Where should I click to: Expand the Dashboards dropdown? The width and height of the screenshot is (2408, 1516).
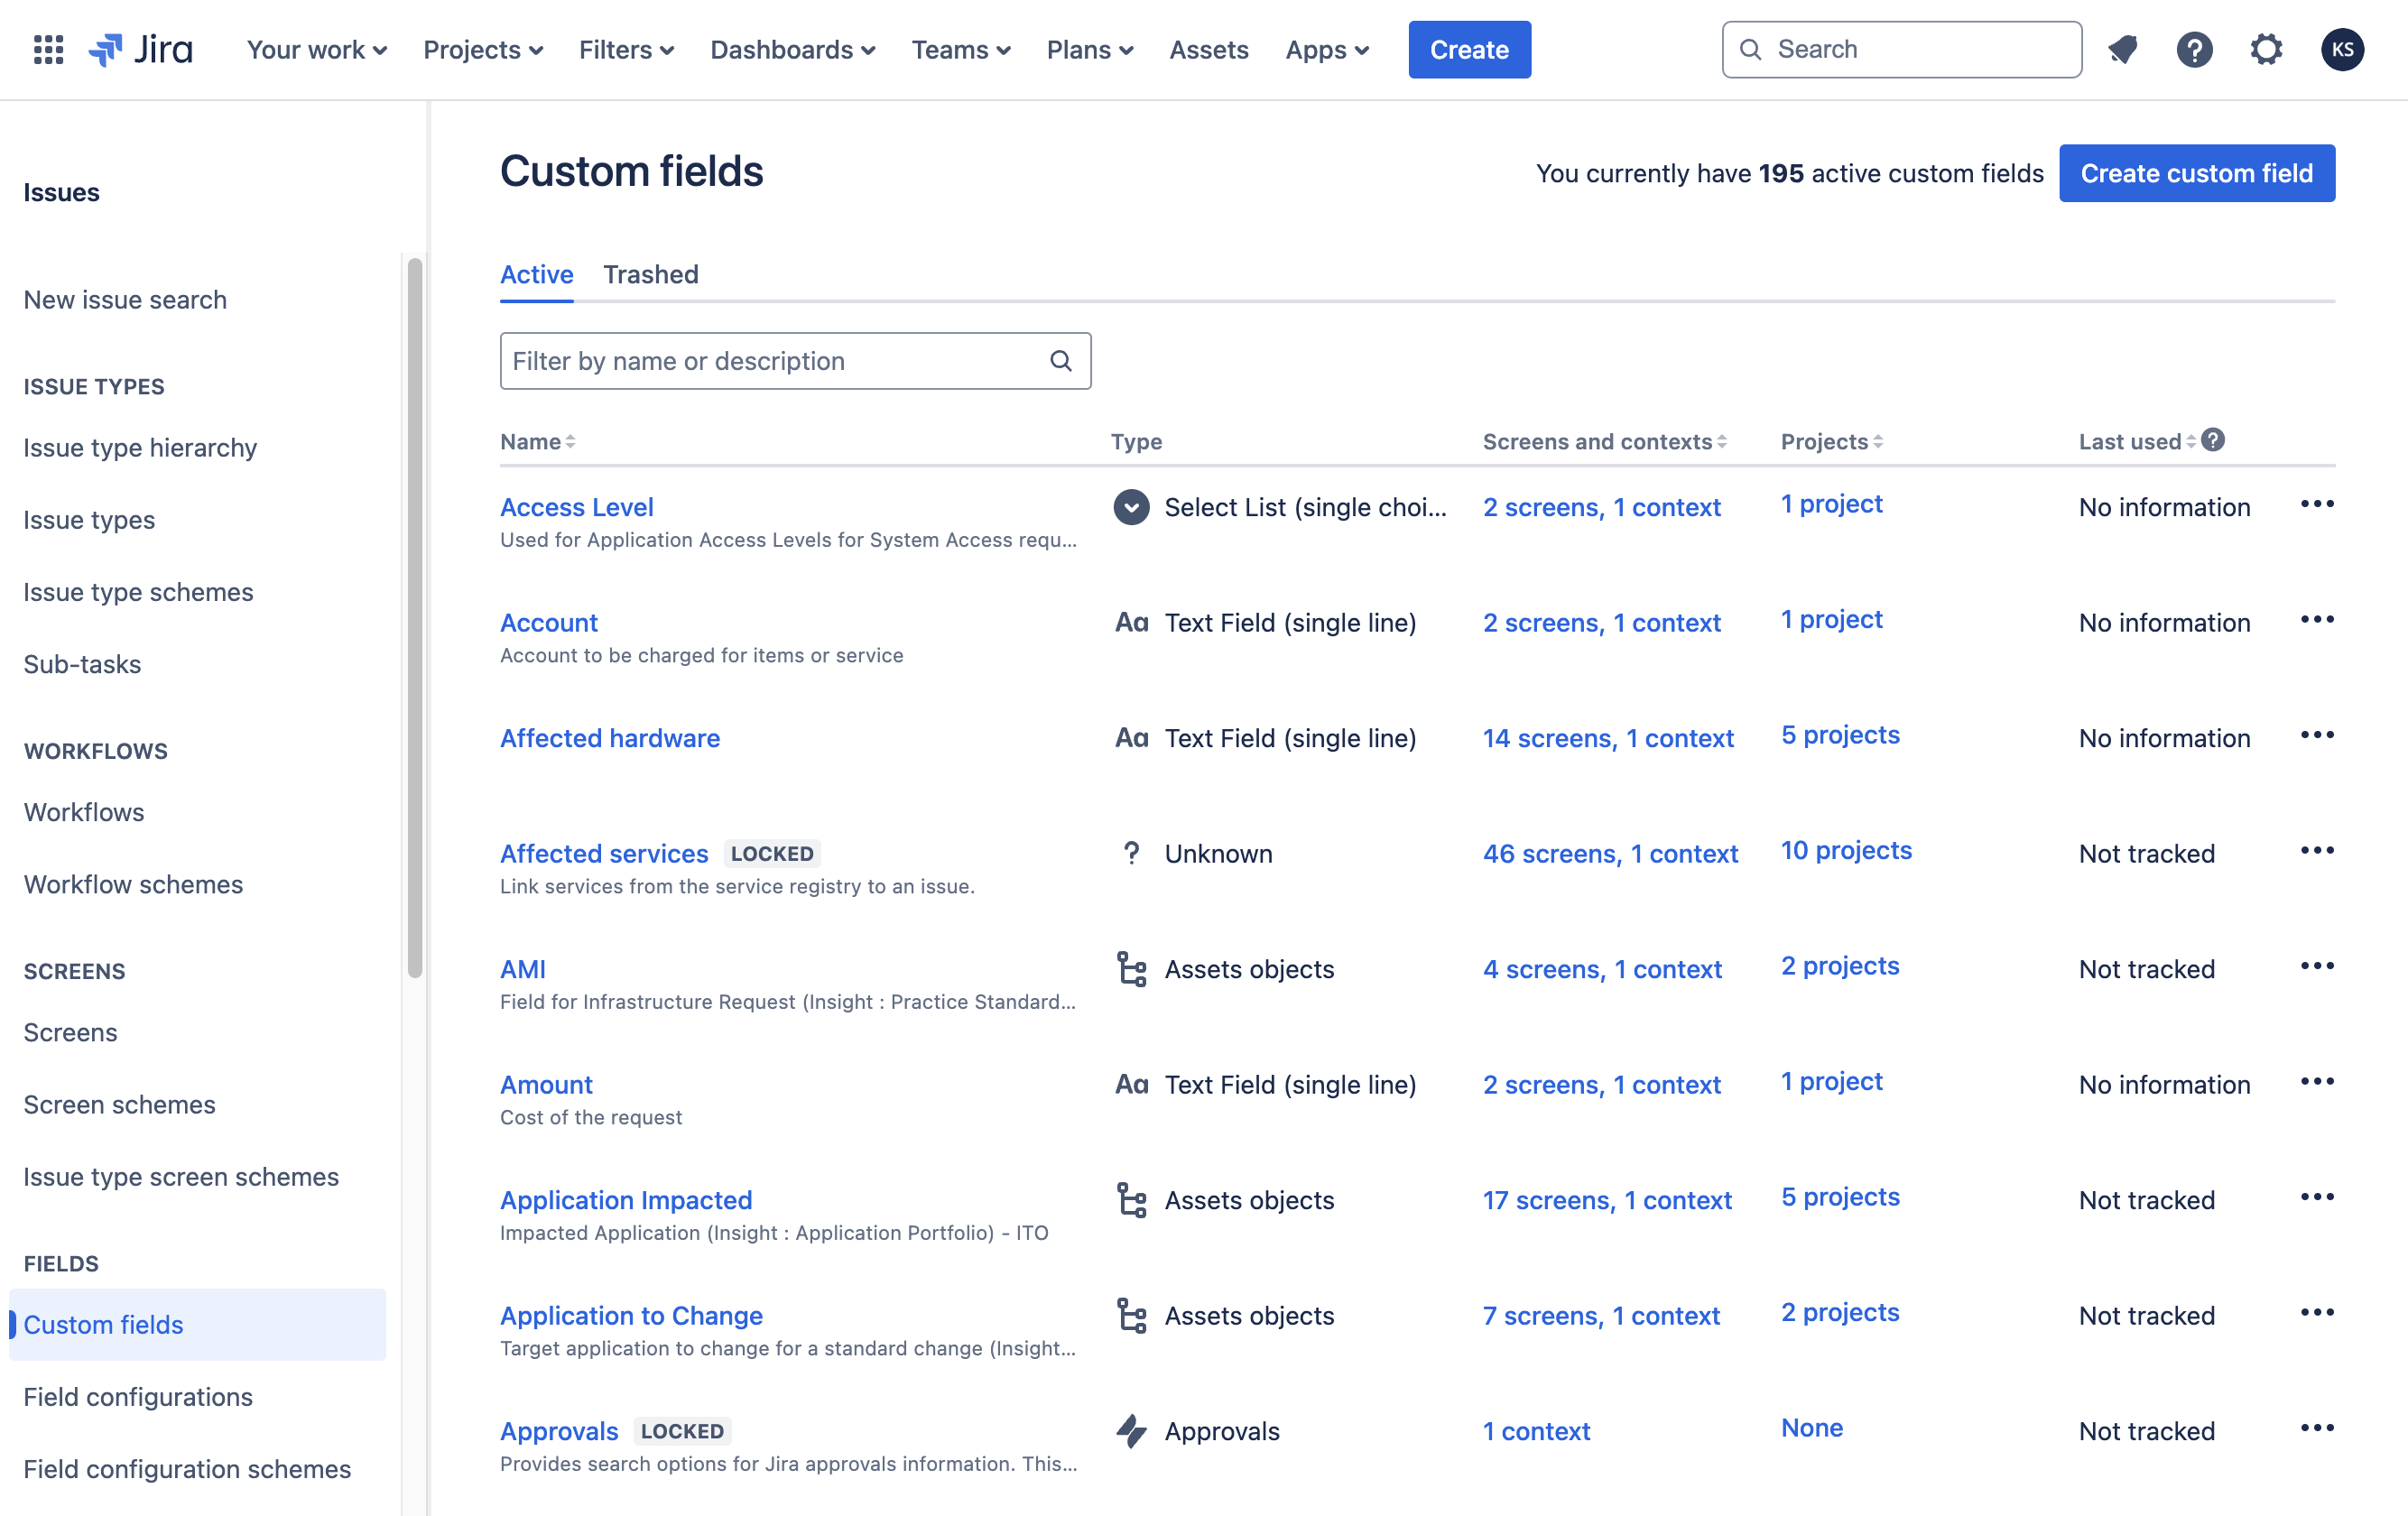[792, 49]
